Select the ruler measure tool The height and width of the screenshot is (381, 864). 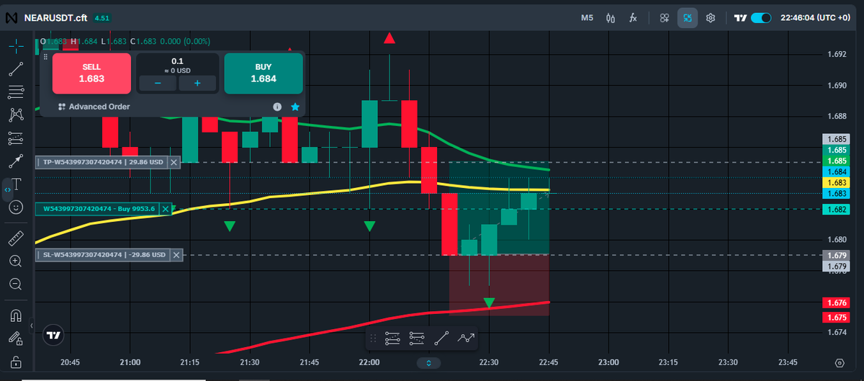click(15, 238)
